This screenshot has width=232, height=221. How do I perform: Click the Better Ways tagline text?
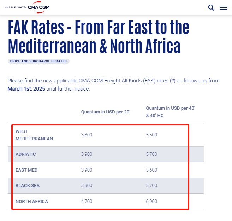point(15,7)
